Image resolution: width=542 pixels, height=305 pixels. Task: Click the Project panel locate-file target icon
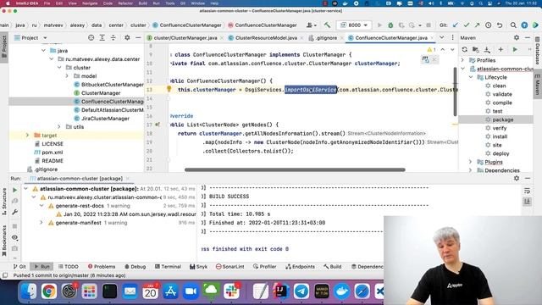click(91, 37)
